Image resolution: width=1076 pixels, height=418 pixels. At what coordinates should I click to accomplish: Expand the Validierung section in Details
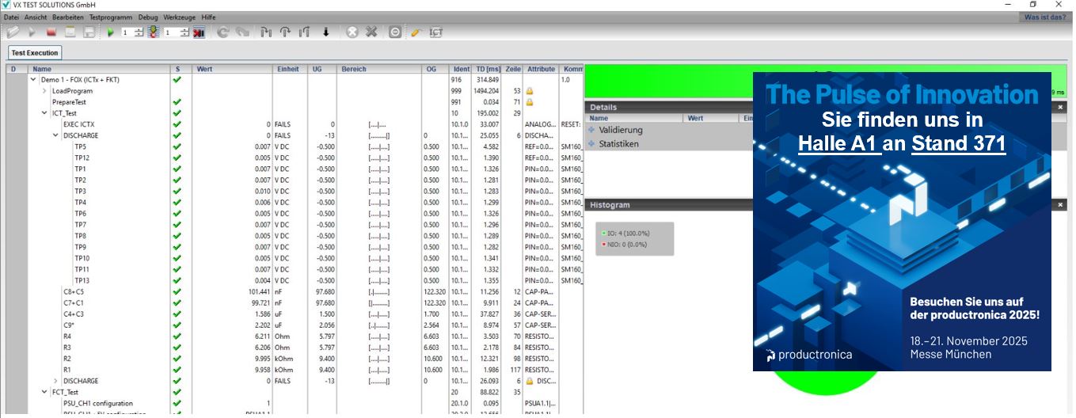pyautogui.click(x=591, y=130)
